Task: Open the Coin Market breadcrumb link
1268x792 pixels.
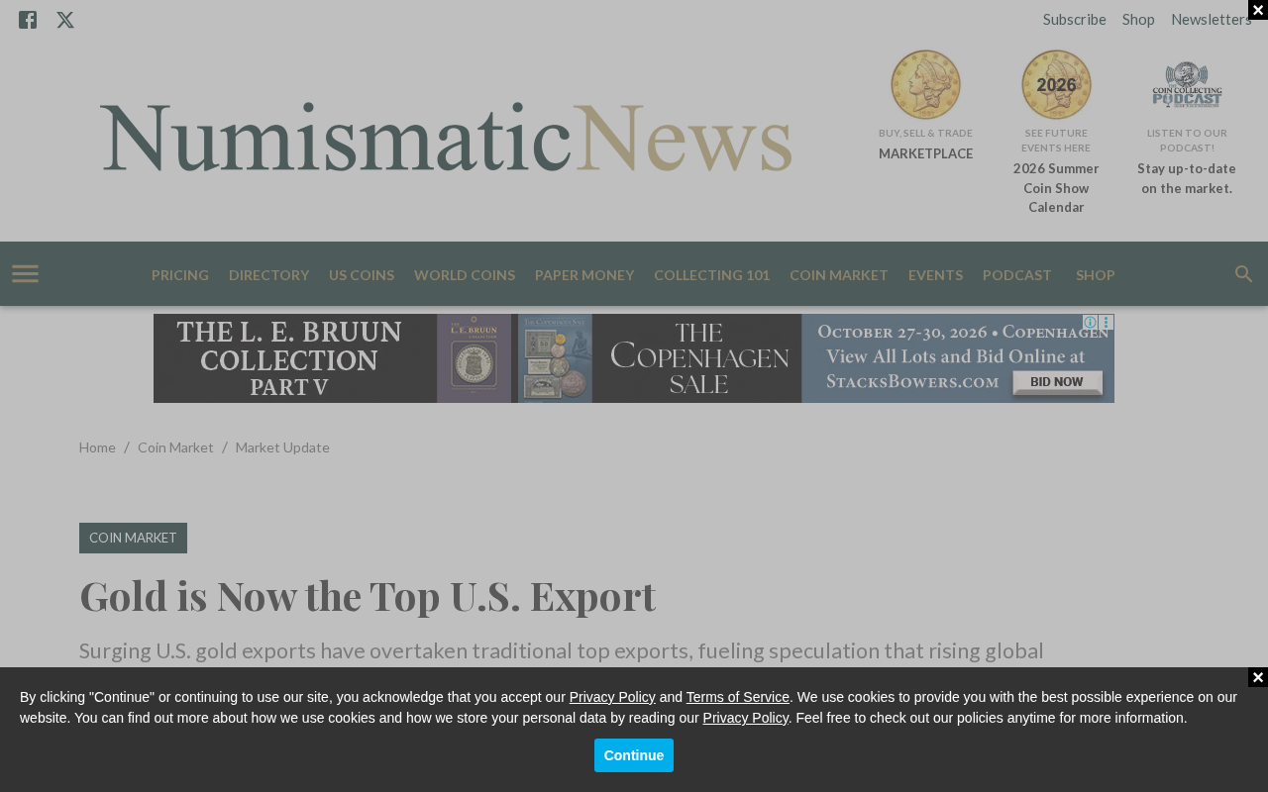Action: pyautogui.click(x=175, y=447)
